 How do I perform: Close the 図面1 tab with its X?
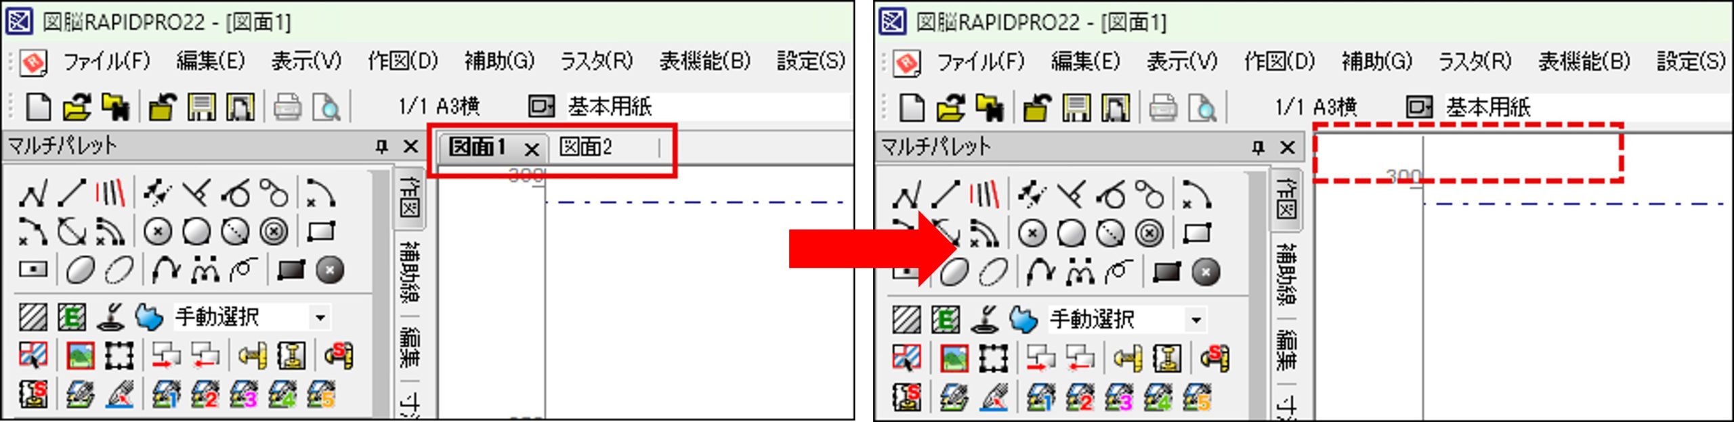click(x=532, y=149)
